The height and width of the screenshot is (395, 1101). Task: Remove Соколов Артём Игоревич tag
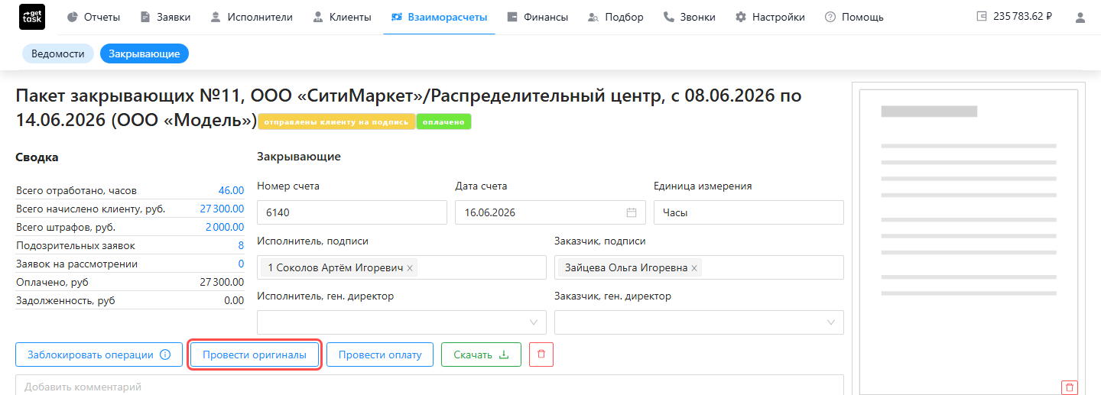pos(410,268)
